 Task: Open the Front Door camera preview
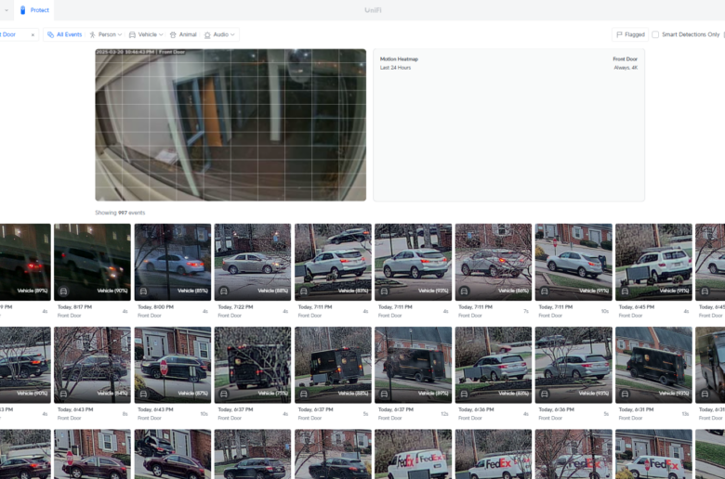click(x=231, y=124)
